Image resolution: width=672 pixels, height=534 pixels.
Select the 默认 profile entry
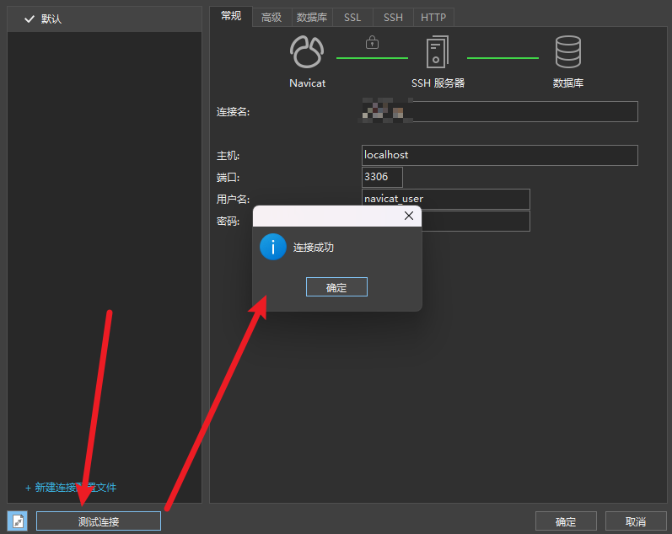pos(105,19)
